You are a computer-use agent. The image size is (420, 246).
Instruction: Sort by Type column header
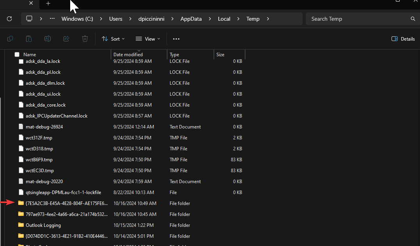pyautogui.click(x=174, y=54)
